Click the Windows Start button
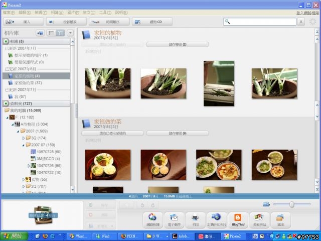321x241 pixels. 14,236
